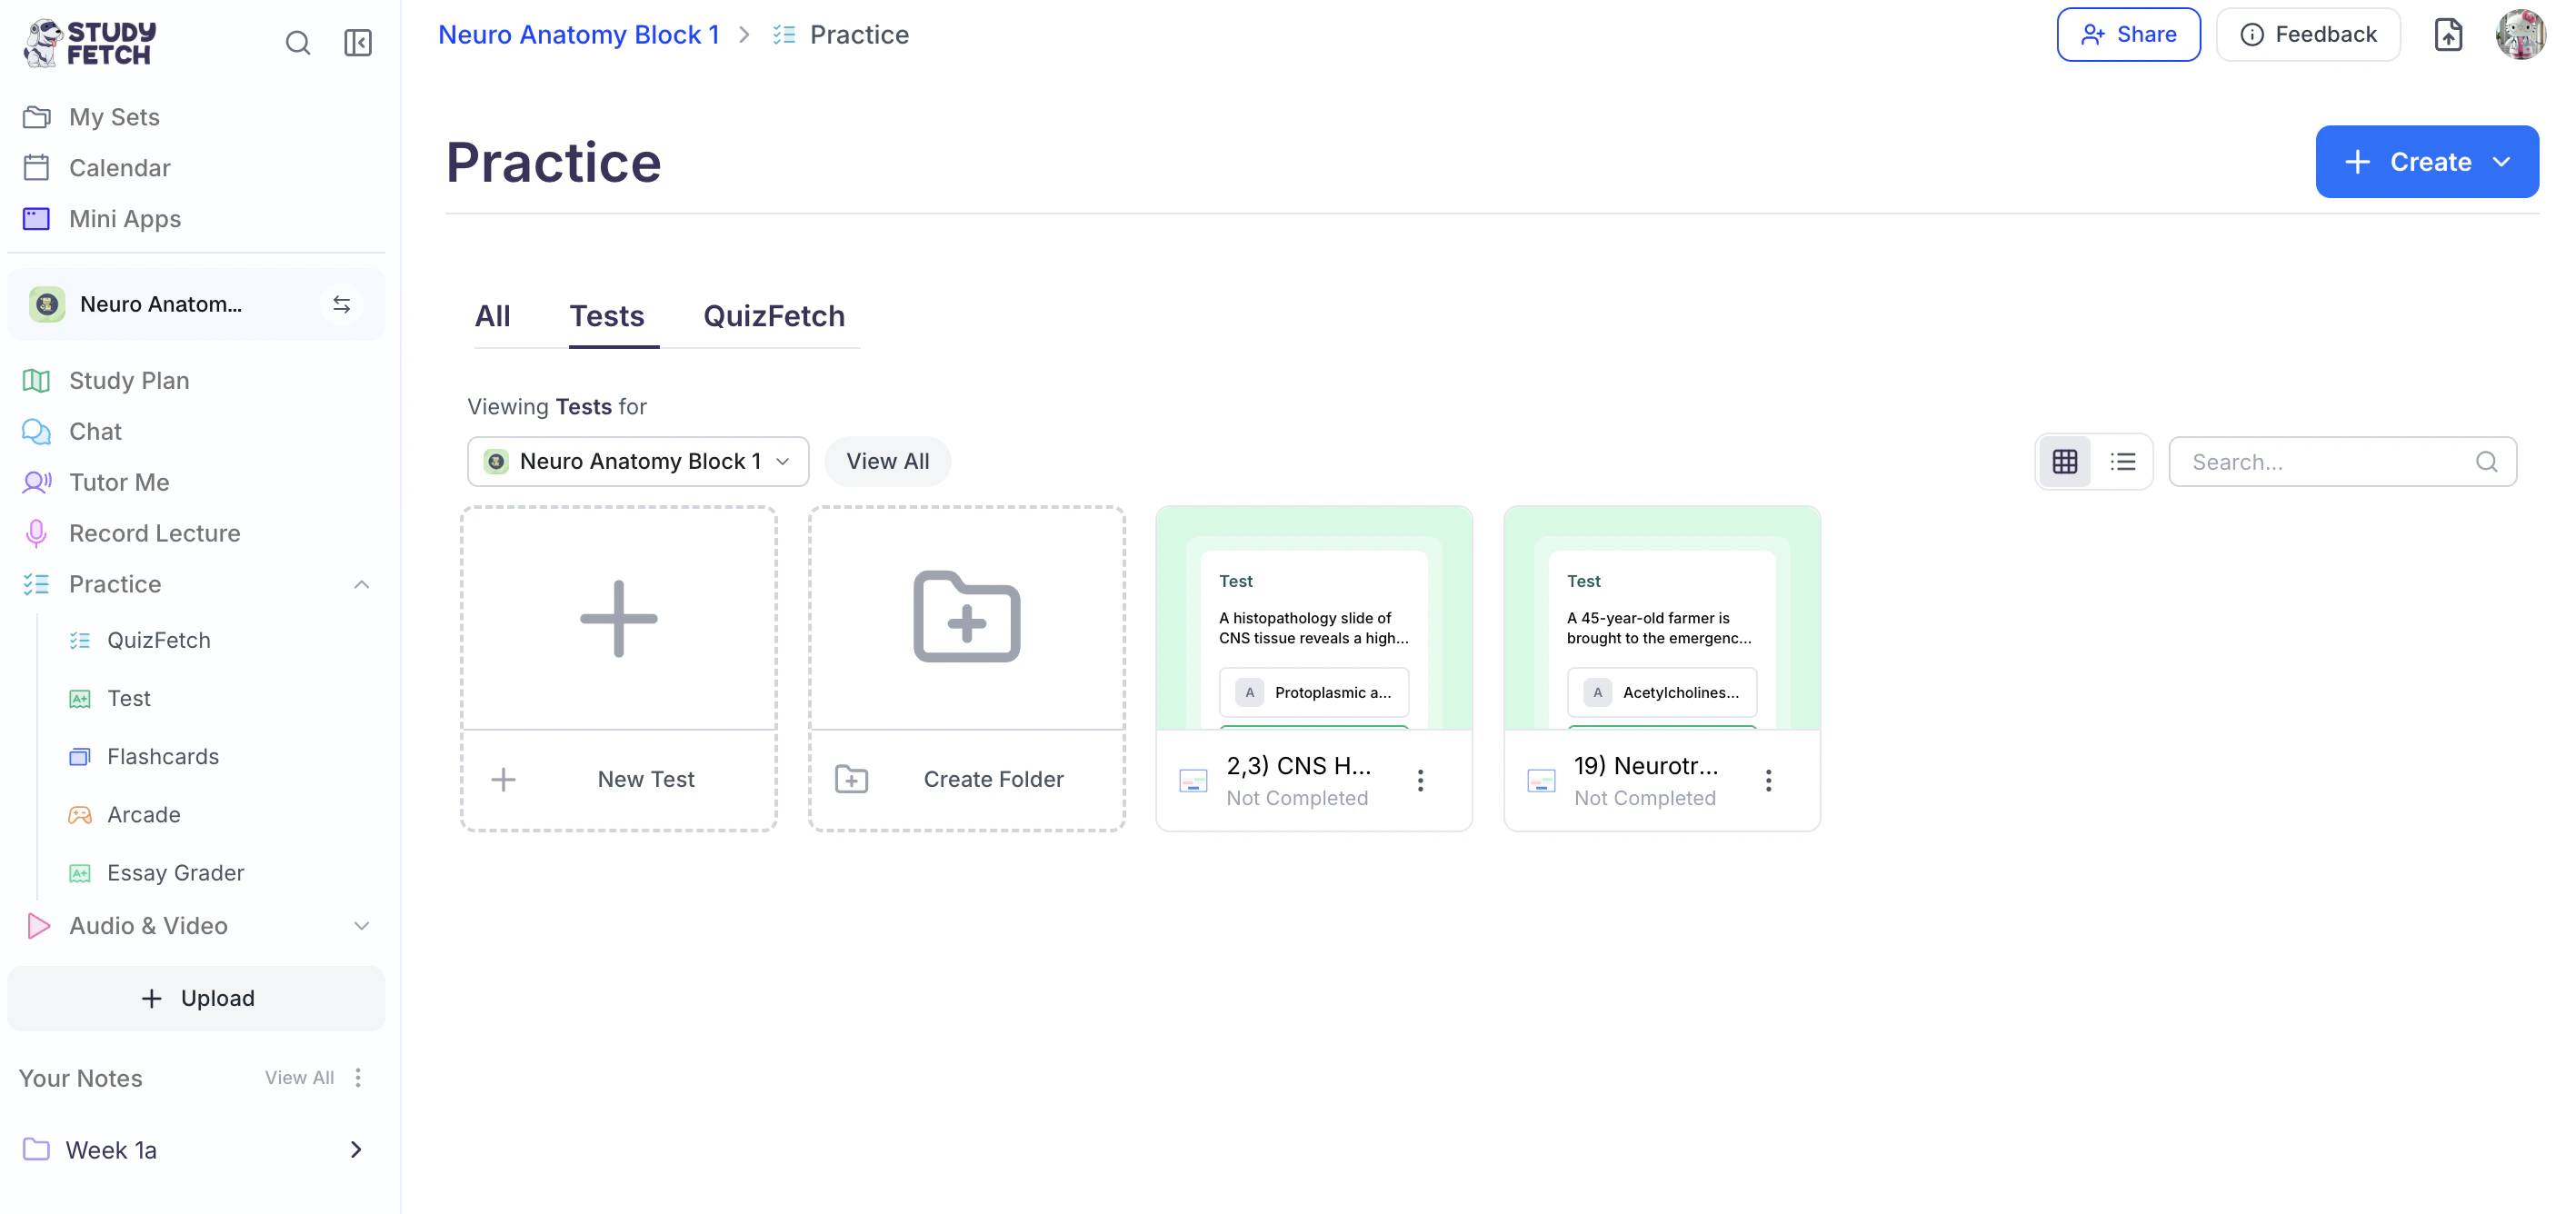Image resolution: width=2576 pixels, height=1214 pixels.
Task: Open options menu for 2,3) CNS test
Action: tap(1420, 780)
